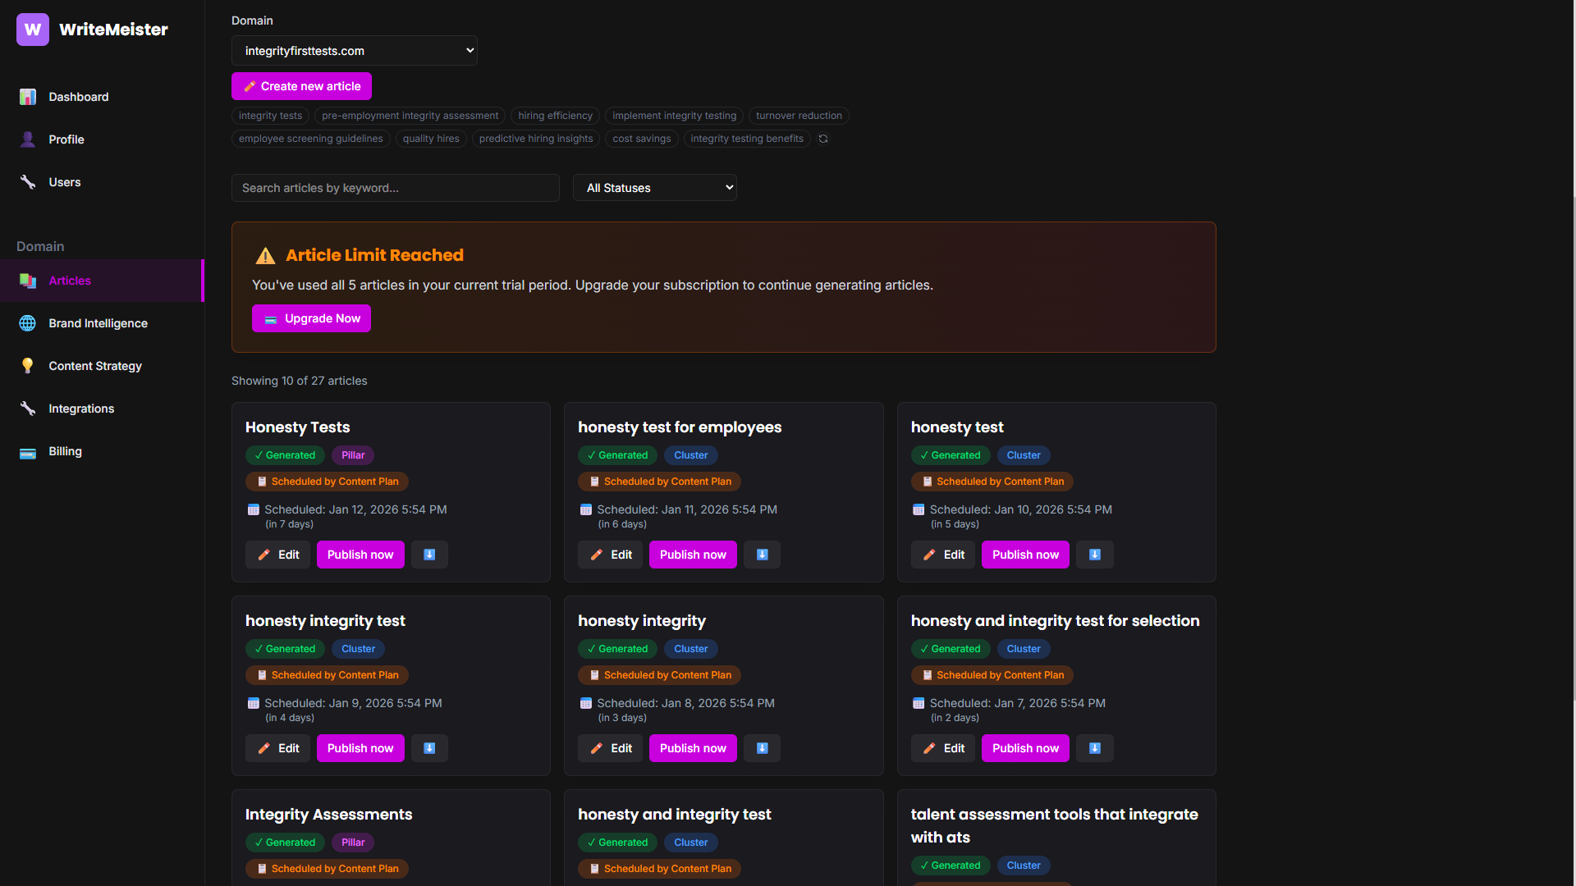Open the Domain dropdown showing integrityfirsttests.com
Image resolution: width=1576 pixels, height=886 pixels.
click(x=355, y=50)
